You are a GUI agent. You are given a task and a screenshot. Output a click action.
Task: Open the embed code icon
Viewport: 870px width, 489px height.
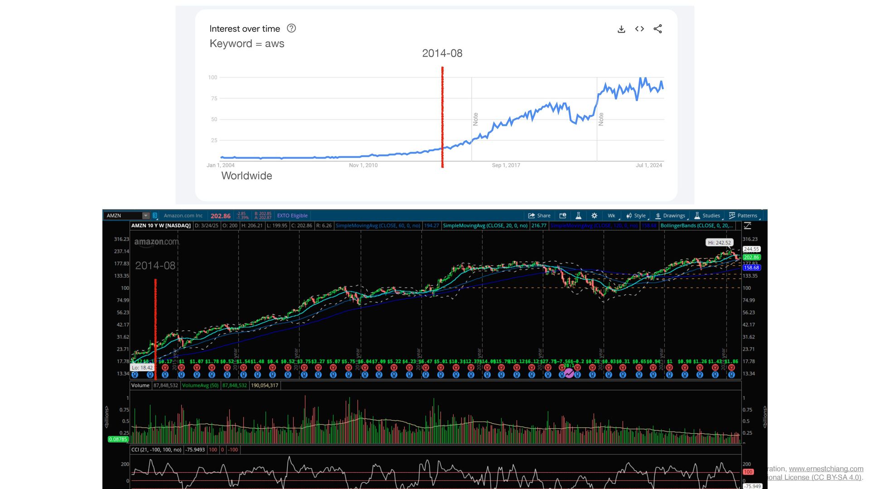(x=639, y=29)
